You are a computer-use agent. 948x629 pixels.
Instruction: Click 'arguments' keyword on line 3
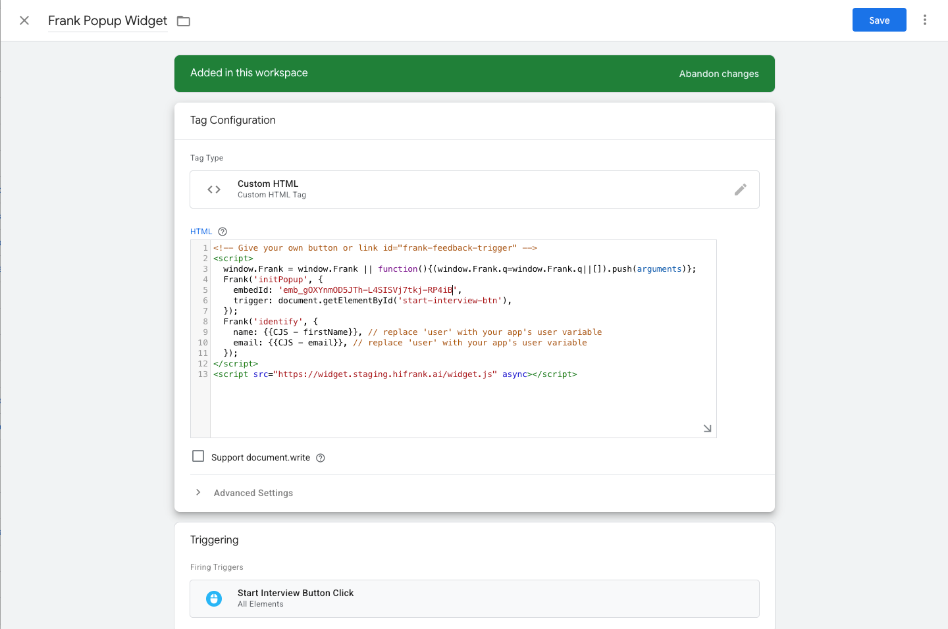[659, 269]
